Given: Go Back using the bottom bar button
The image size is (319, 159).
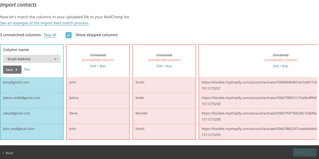Looking at the screenshot, I should pyautogui.click(x=8, y=153).
